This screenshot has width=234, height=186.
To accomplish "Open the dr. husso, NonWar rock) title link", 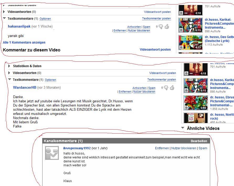I will click(x=222, y=116).
